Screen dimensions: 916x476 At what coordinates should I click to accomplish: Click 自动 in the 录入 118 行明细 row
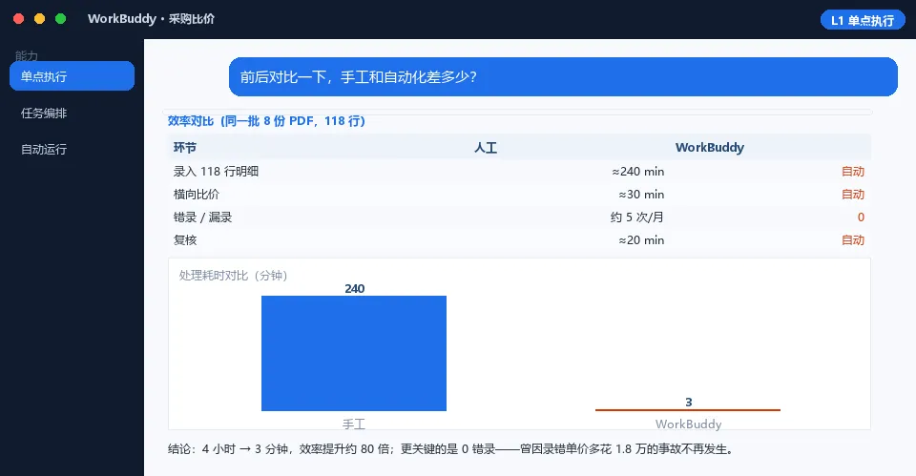coord(853,171)
